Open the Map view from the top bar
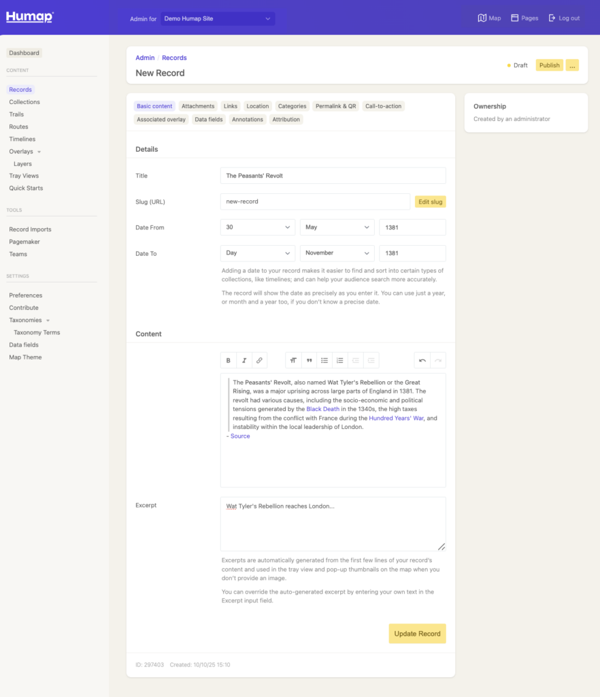 (488, 18)
